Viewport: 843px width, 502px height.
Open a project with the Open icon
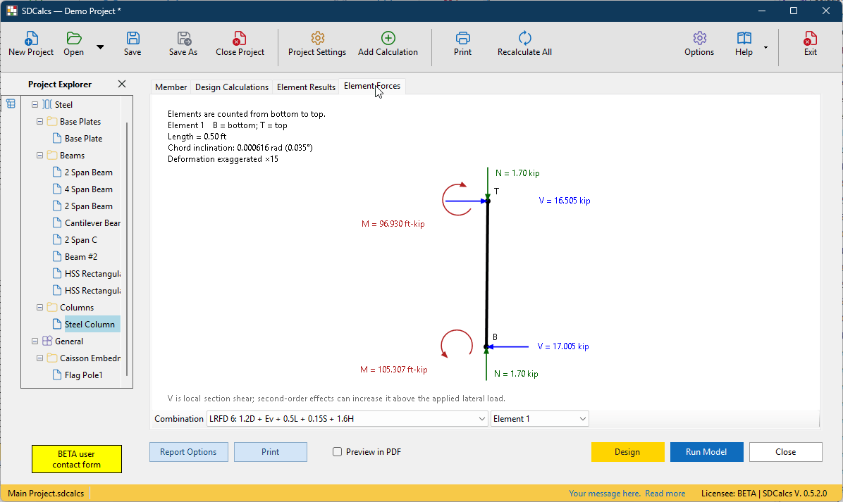pyautogui.click(x=73, y=39)
